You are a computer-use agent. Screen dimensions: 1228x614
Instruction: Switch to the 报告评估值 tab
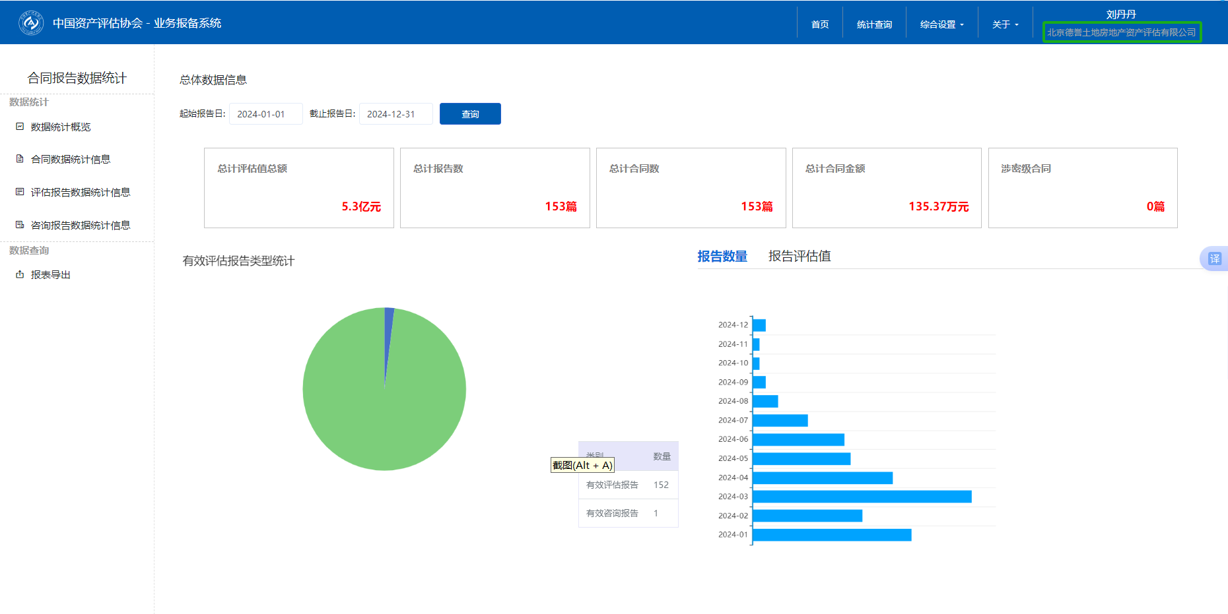coord(799,257)
